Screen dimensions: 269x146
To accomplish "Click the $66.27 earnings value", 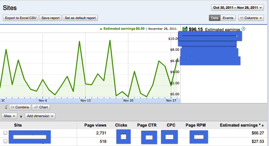I will click(x=258, y=133).
